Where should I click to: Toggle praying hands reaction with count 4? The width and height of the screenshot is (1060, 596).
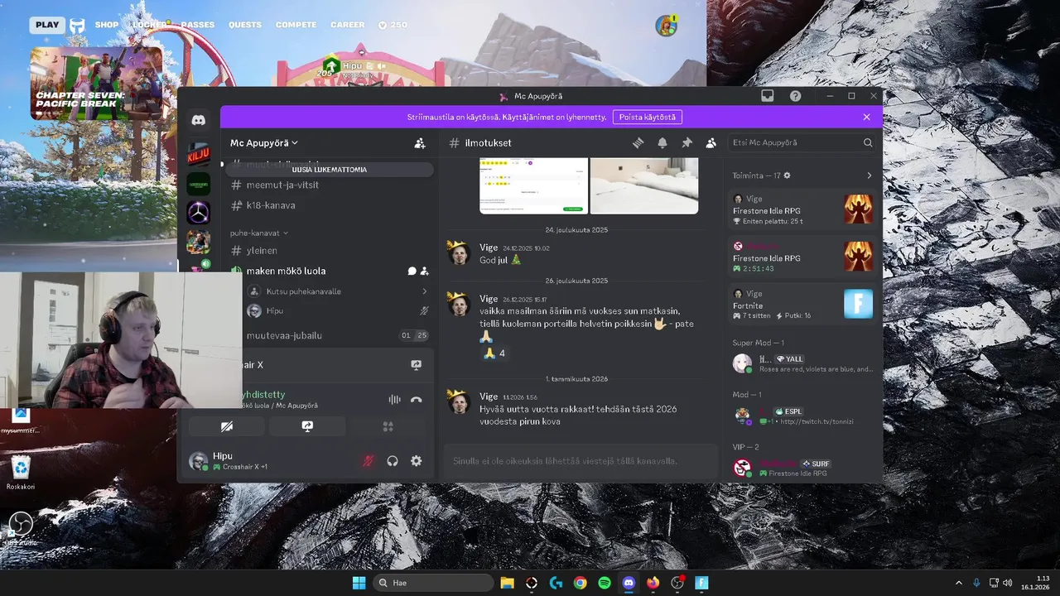point(494,353)
